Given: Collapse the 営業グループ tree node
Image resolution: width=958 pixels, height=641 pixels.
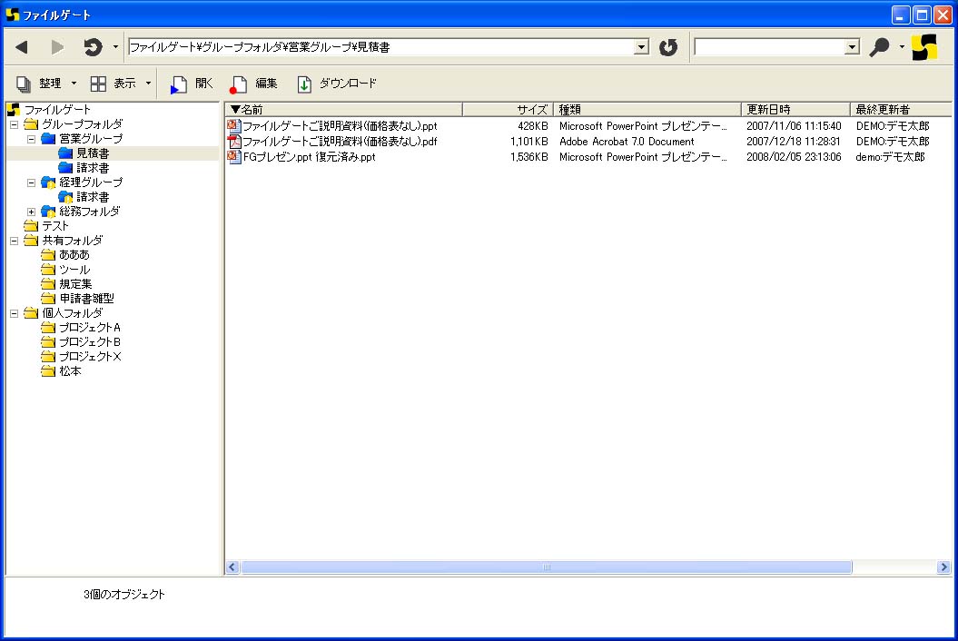Looking at the screenshot, I should [x=32, y=139].
